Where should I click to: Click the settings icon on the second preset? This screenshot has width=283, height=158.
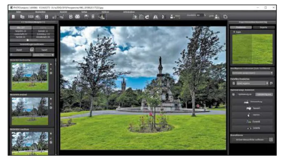pos(51,108)
